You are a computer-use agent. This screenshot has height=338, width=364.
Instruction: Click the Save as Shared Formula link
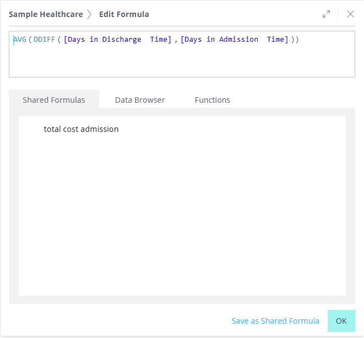pos(275,321)
